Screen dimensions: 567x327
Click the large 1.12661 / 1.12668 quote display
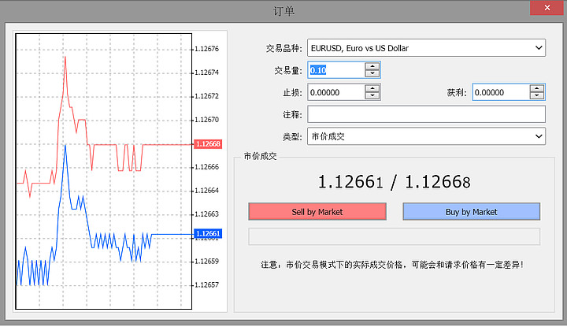394,182
